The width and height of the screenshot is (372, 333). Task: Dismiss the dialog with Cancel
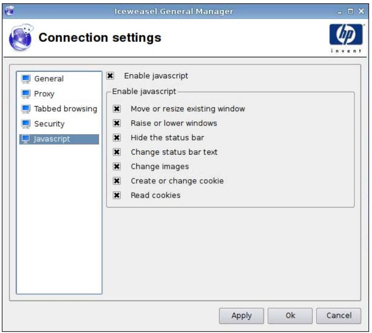[339, 316]
